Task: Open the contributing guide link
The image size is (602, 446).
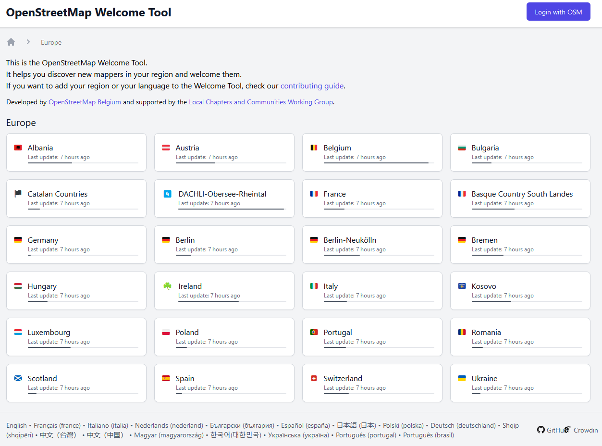Action: click(312, 86)
